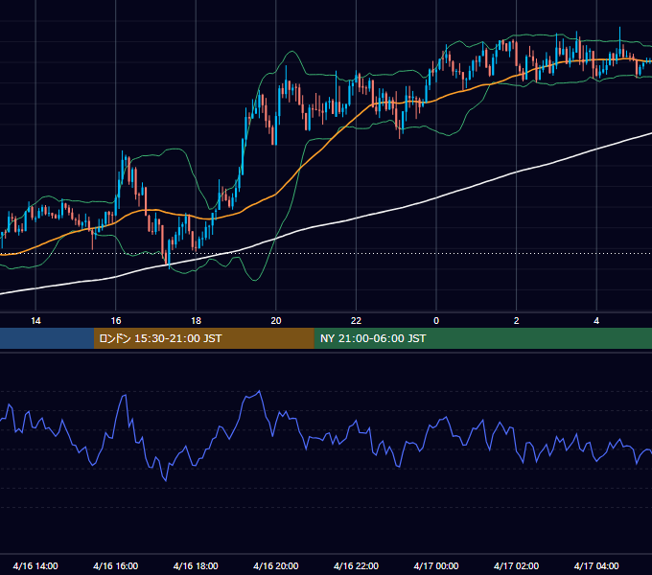Click the 4/17 02:00 label on oscillator axis
The height and width of the screenshot is (575, 652).
[516, 565]
